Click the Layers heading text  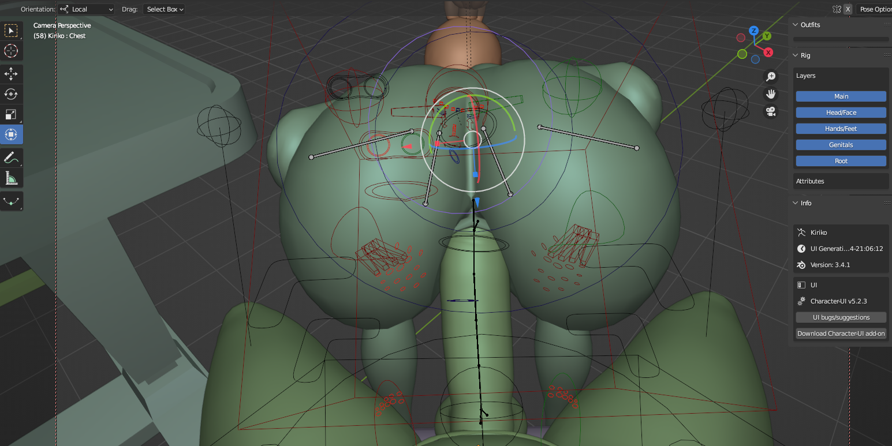[806, 76]
